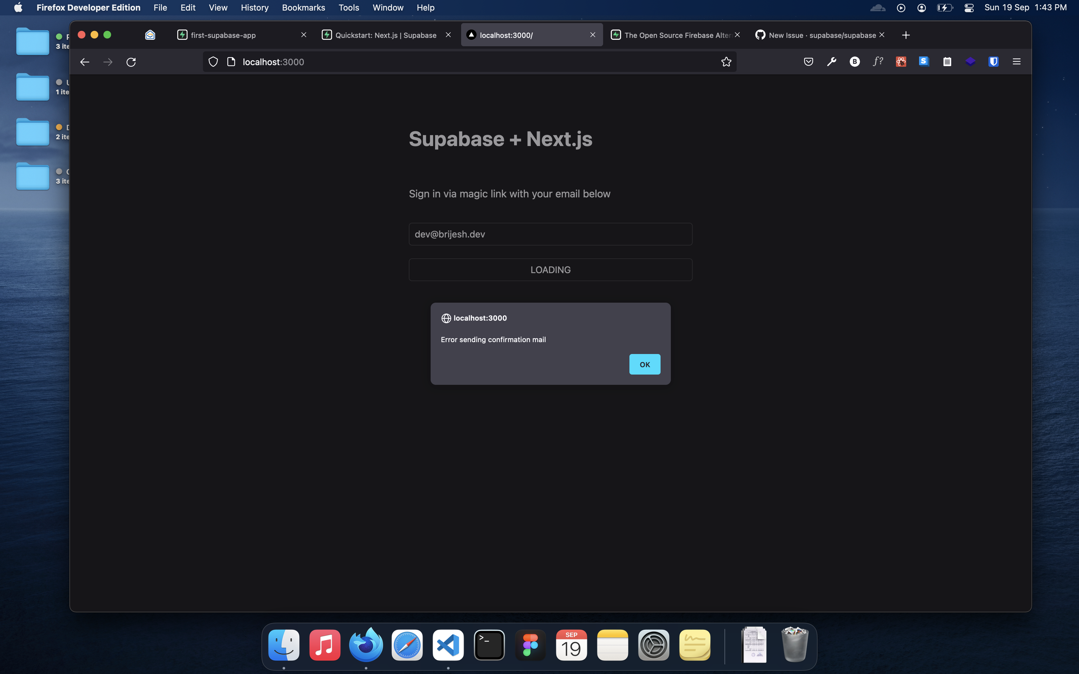Click the LOADING button
This screenshot has height=674, width=1079.
(x=550, y=270)
